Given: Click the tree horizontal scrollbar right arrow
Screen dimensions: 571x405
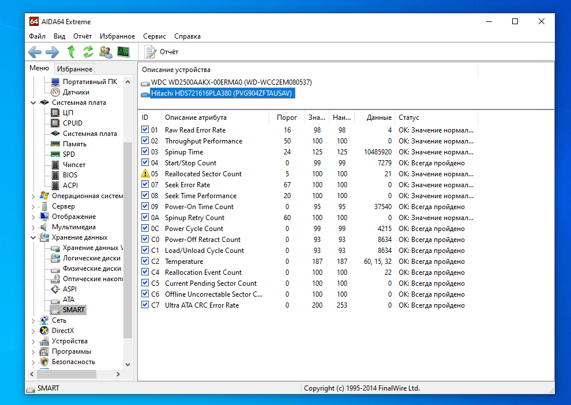Looking at the screenshot, I should coord(118,374).
